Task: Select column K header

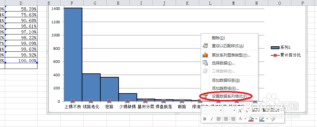Action: pyautogui.click(x=188, y=3)
